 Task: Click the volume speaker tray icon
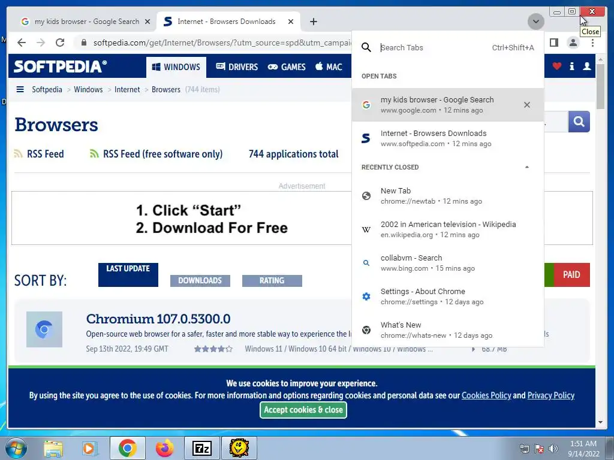point(553,449)
